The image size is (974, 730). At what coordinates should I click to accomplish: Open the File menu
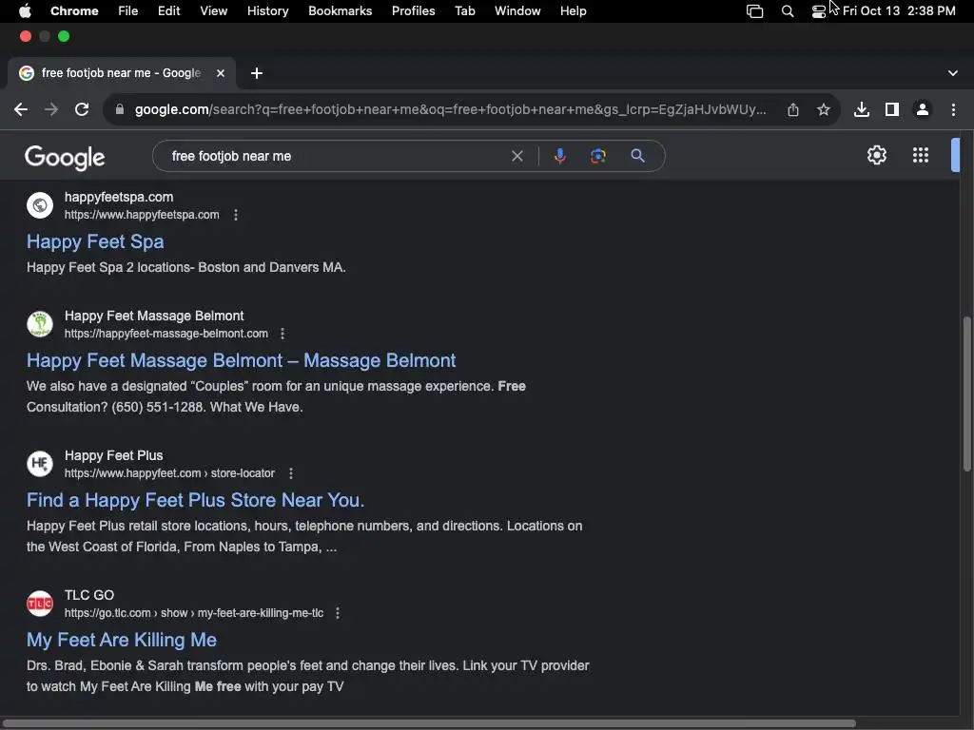click(128, 11)
